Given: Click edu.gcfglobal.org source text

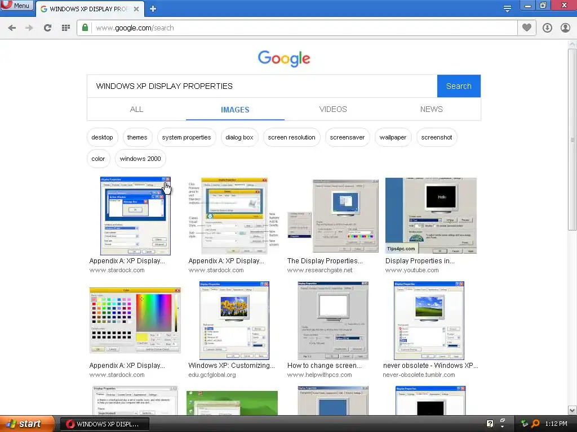Looking at the screenshot, I should (x=212, y=375).
